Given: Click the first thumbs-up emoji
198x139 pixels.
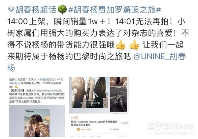Looking at the screenshot, I should (120, 44).
